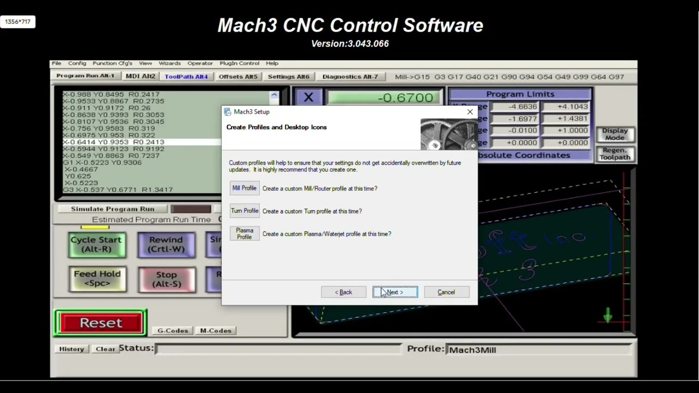
Task: Click the simulate progress indicator bar
Action: [x=191, y=209]
